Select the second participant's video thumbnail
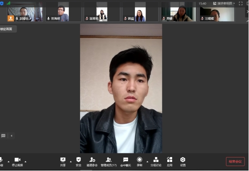This screenshot has width=249, height=171. (63, 12)
